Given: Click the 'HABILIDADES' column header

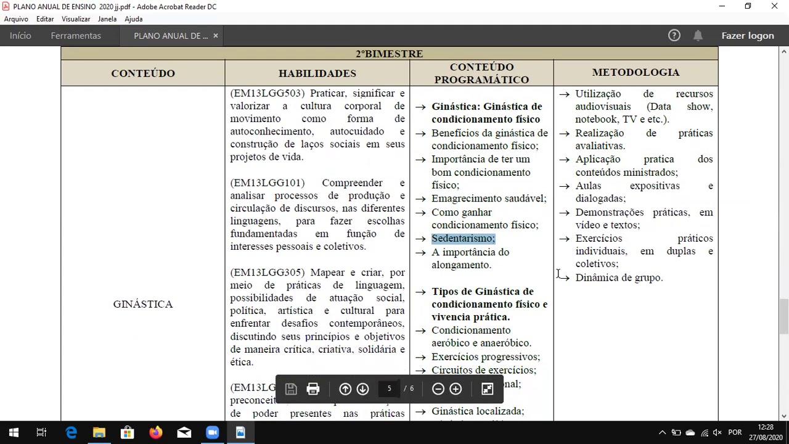Looking at the screenshot, I should pyautogui.click(x=317, y=73).
